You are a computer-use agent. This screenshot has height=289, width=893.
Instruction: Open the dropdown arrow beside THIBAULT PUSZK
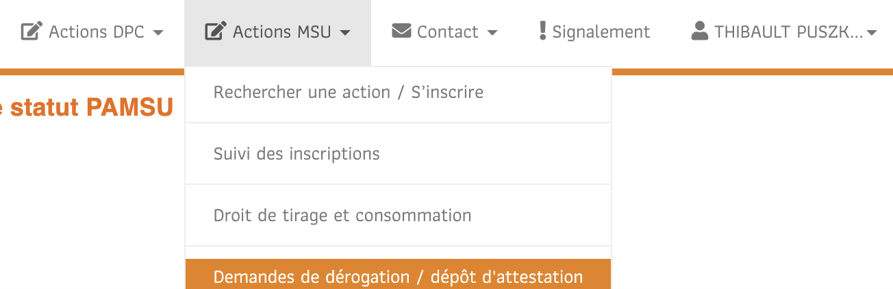pos(872,33)
